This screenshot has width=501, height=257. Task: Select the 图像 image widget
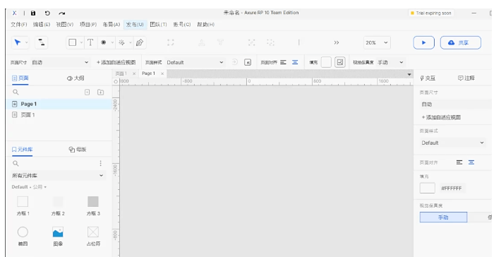(x=58, y=237)
